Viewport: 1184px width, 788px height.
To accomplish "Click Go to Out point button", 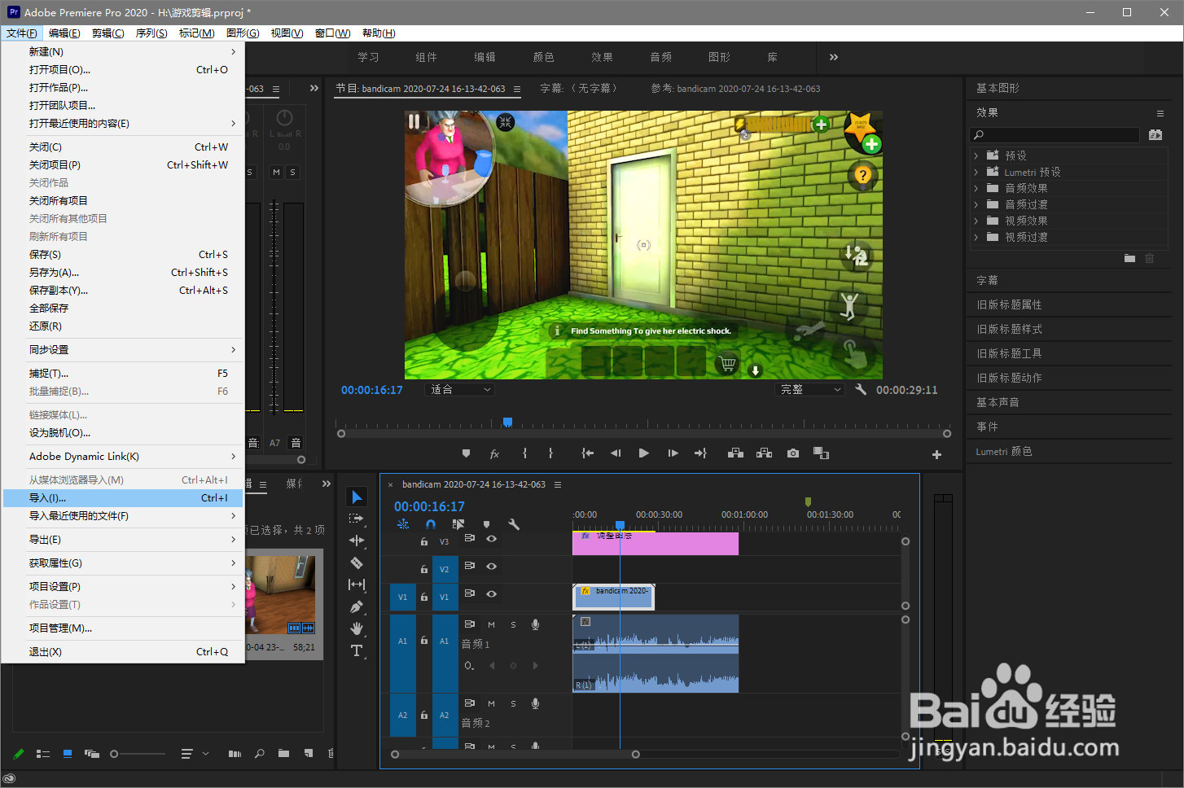I will pos(700,453).
